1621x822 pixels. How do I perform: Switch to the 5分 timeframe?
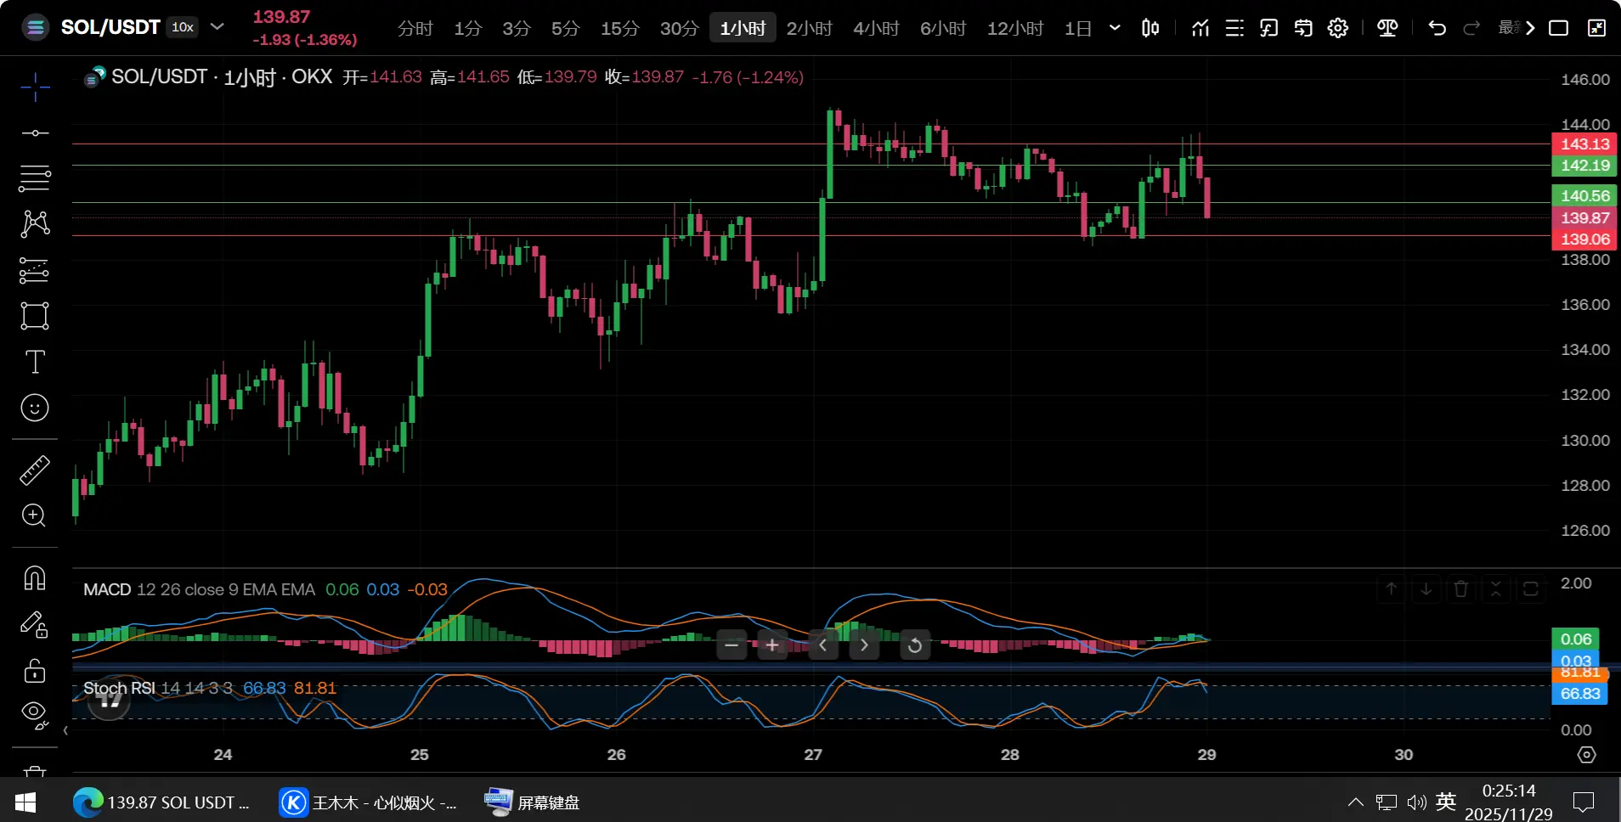565,28
